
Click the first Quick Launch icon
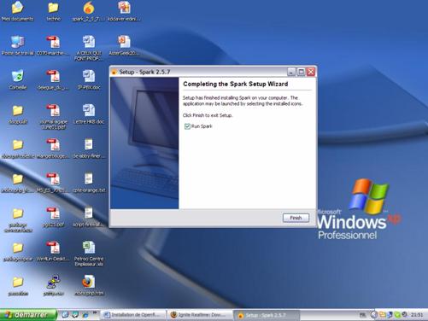[x=65, y=315]
